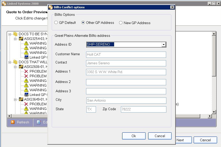
Task: Click the tree vertical scrollbar down arrow
Action: point(214,112)
